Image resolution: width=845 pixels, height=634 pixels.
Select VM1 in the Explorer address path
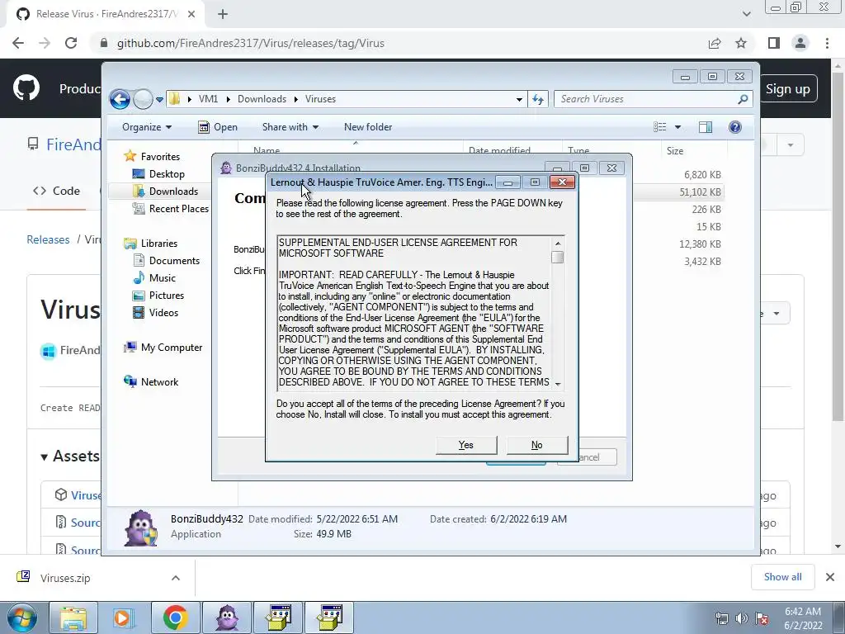coord(208,99)
